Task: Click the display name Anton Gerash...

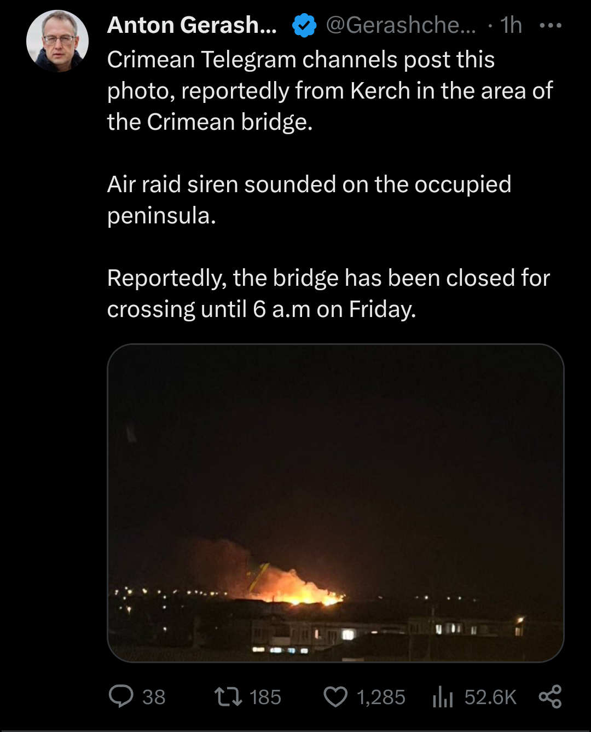Action: click(192, 25)
